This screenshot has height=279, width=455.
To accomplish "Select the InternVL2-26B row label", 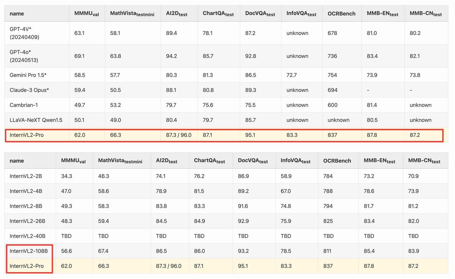I will point(27,221).
